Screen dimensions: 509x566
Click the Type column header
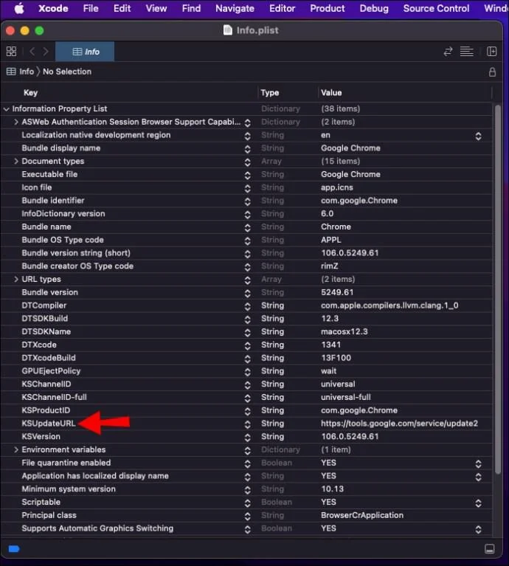pos(270,93)
